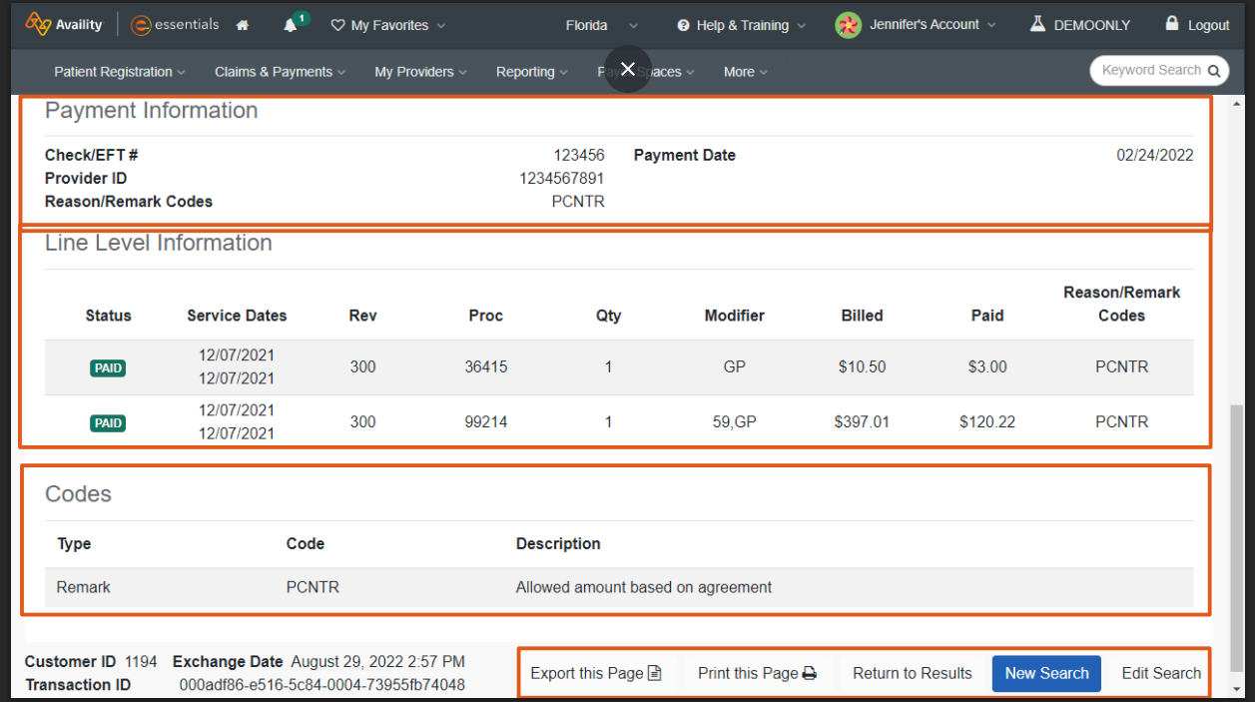Click the Return to Results link
This screenshot has width=1255, height=702.
(912, 673)
